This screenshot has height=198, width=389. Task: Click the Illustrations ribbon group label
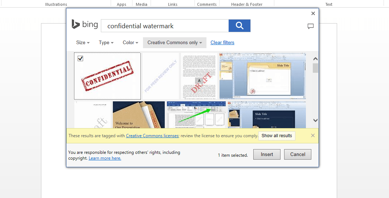point(56,4)
